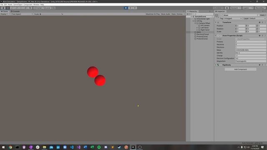Open the GameObject menu
Image resolution: width=267 pixels, height=150 pixels.
(18, 5)
